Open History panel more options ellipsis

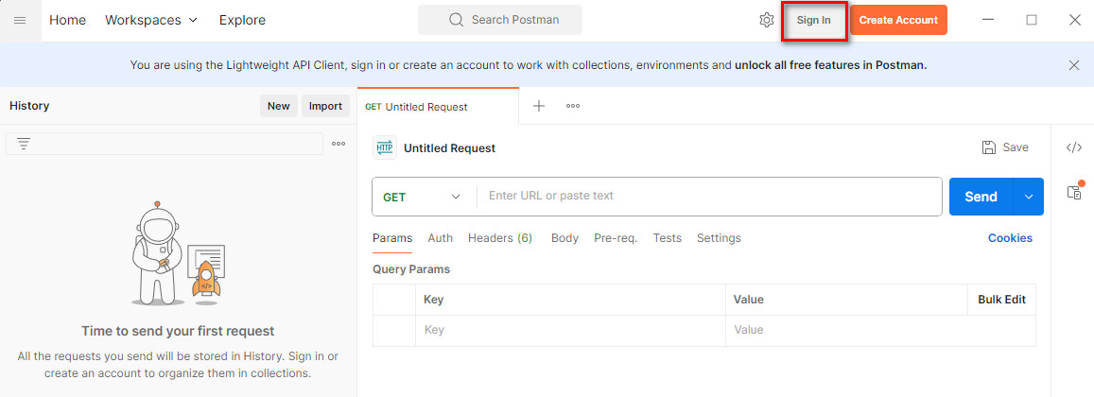[x=339, y=144]
